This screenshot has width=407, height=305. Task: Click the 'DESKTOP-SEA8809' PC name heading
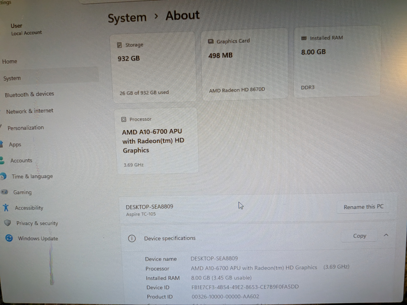click(149, 207)
